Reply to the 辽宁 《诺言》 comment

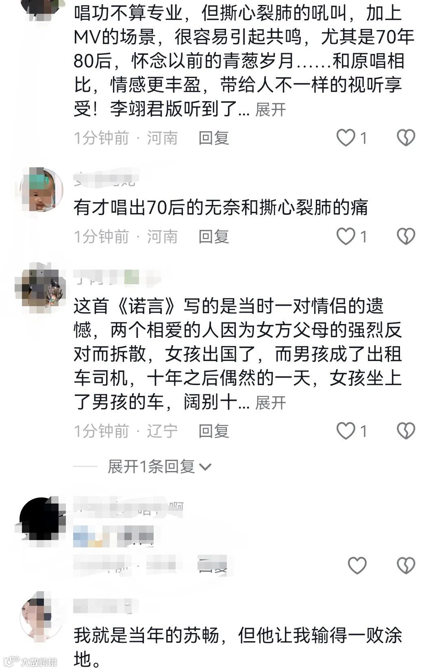pos(214,431)
